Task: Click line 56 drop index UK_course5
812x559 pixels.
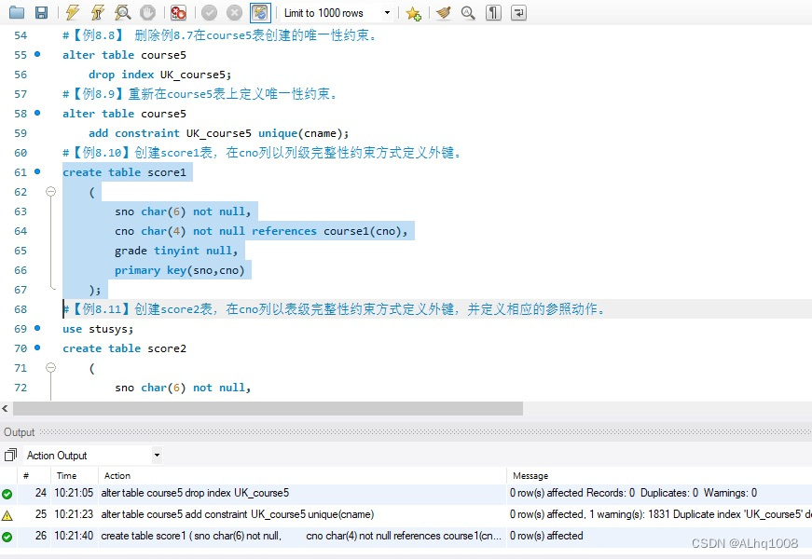Action: pos(159,75)
